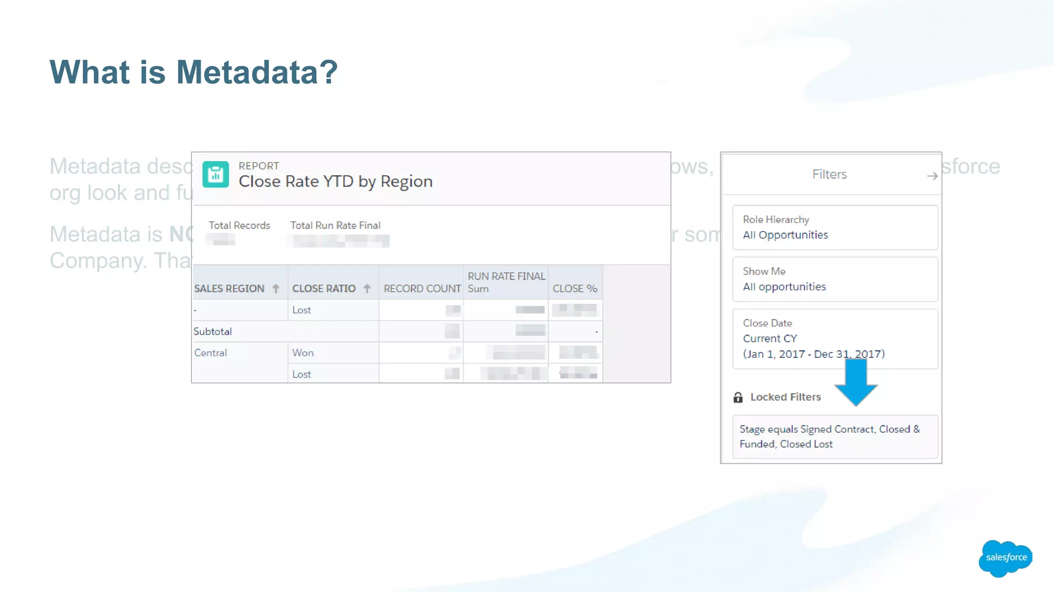Select the Subtotal row label

coord(213,331)
